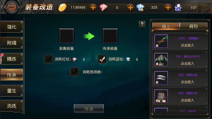Image resolution: width=212 pixels, height=119 pixels.
Task: Click the 传承 confirm button
Action: coord(89,108)
